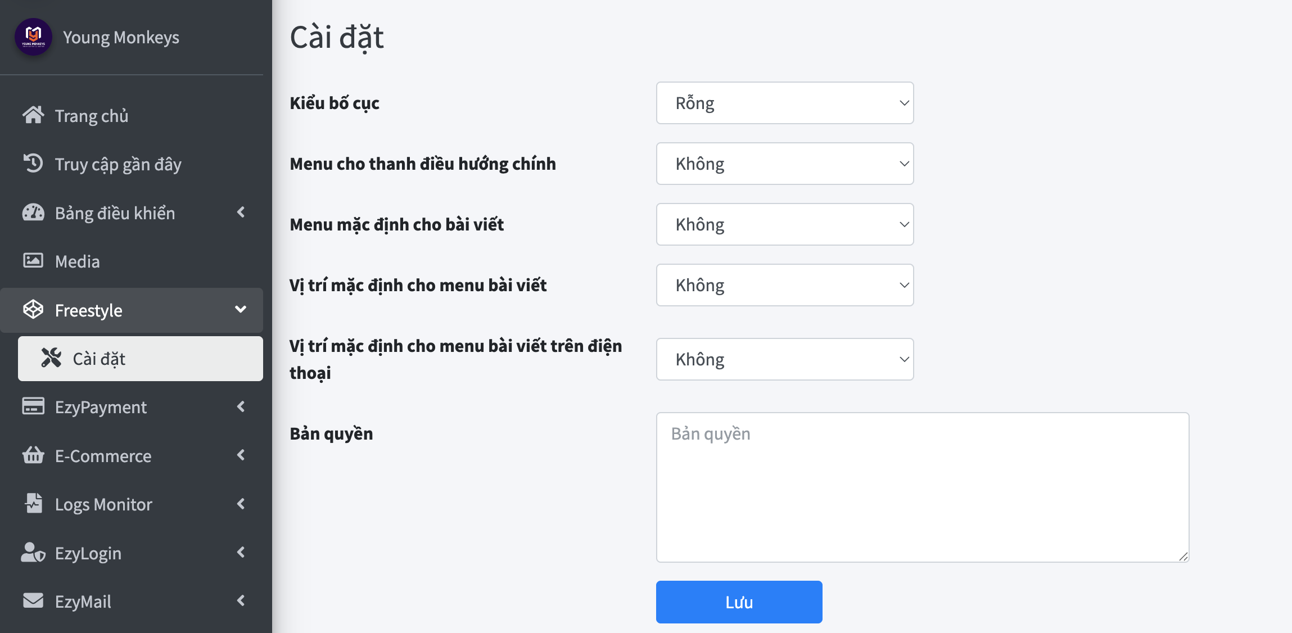Click the Young Monkeys logo avatar
This screenshot has height=633, width=1292.
pyautogui.click(x=33, y=37)
